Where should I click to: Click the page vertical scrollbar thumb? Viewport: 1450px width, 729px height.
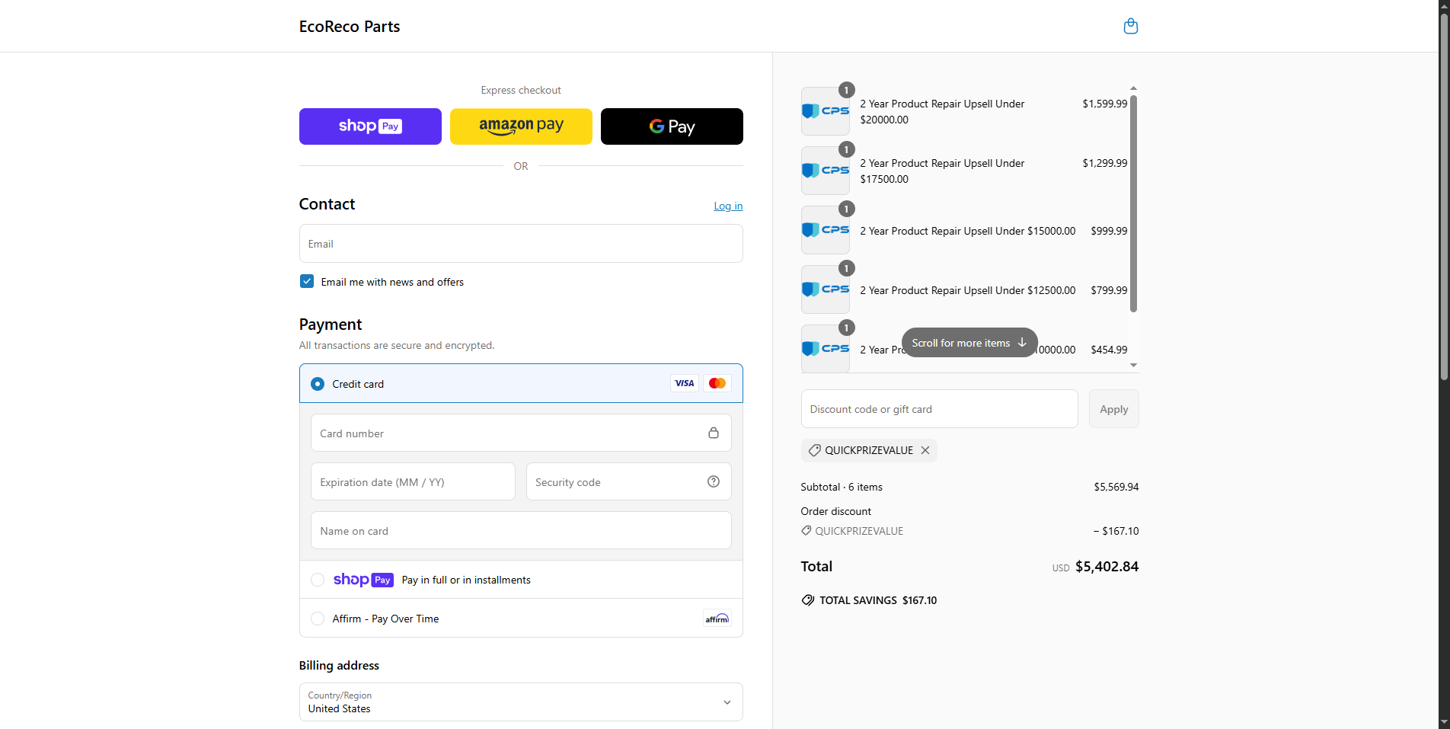click(1444, 197)
